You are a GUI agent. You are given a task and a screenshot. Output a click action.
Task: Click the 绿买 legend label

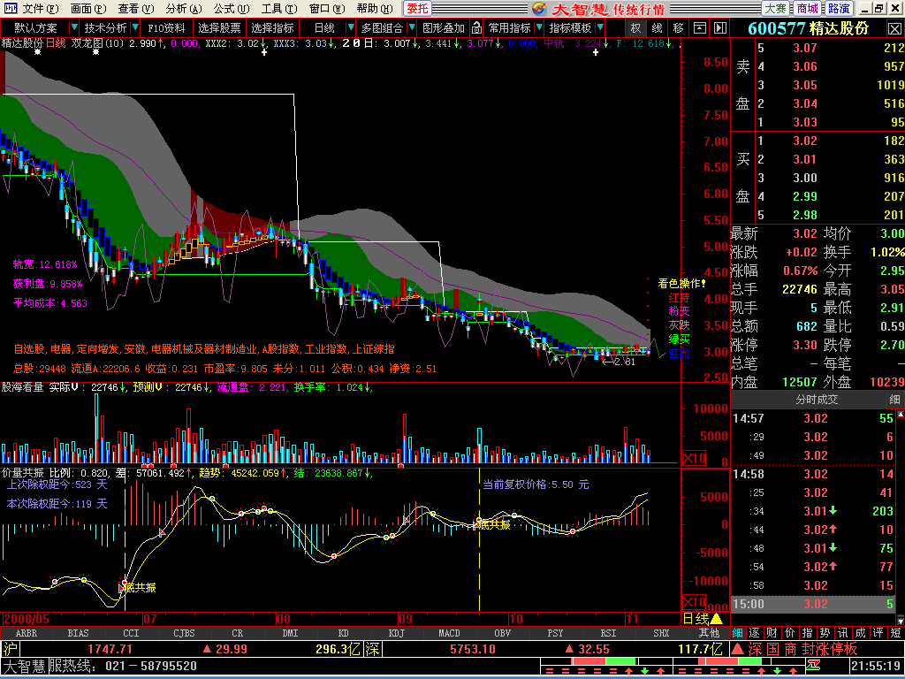(680, 339)
